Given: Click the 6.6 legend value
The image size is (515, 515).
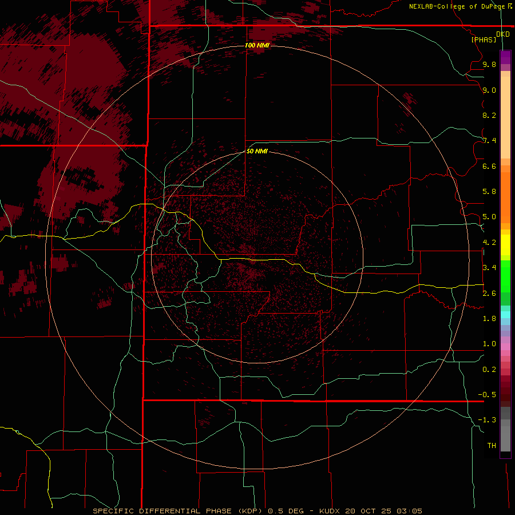Looking at the screenshot, I should [x=489, y=166].
